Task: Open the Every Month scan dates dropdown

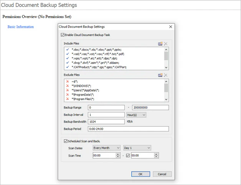Action: coord(107,148)
